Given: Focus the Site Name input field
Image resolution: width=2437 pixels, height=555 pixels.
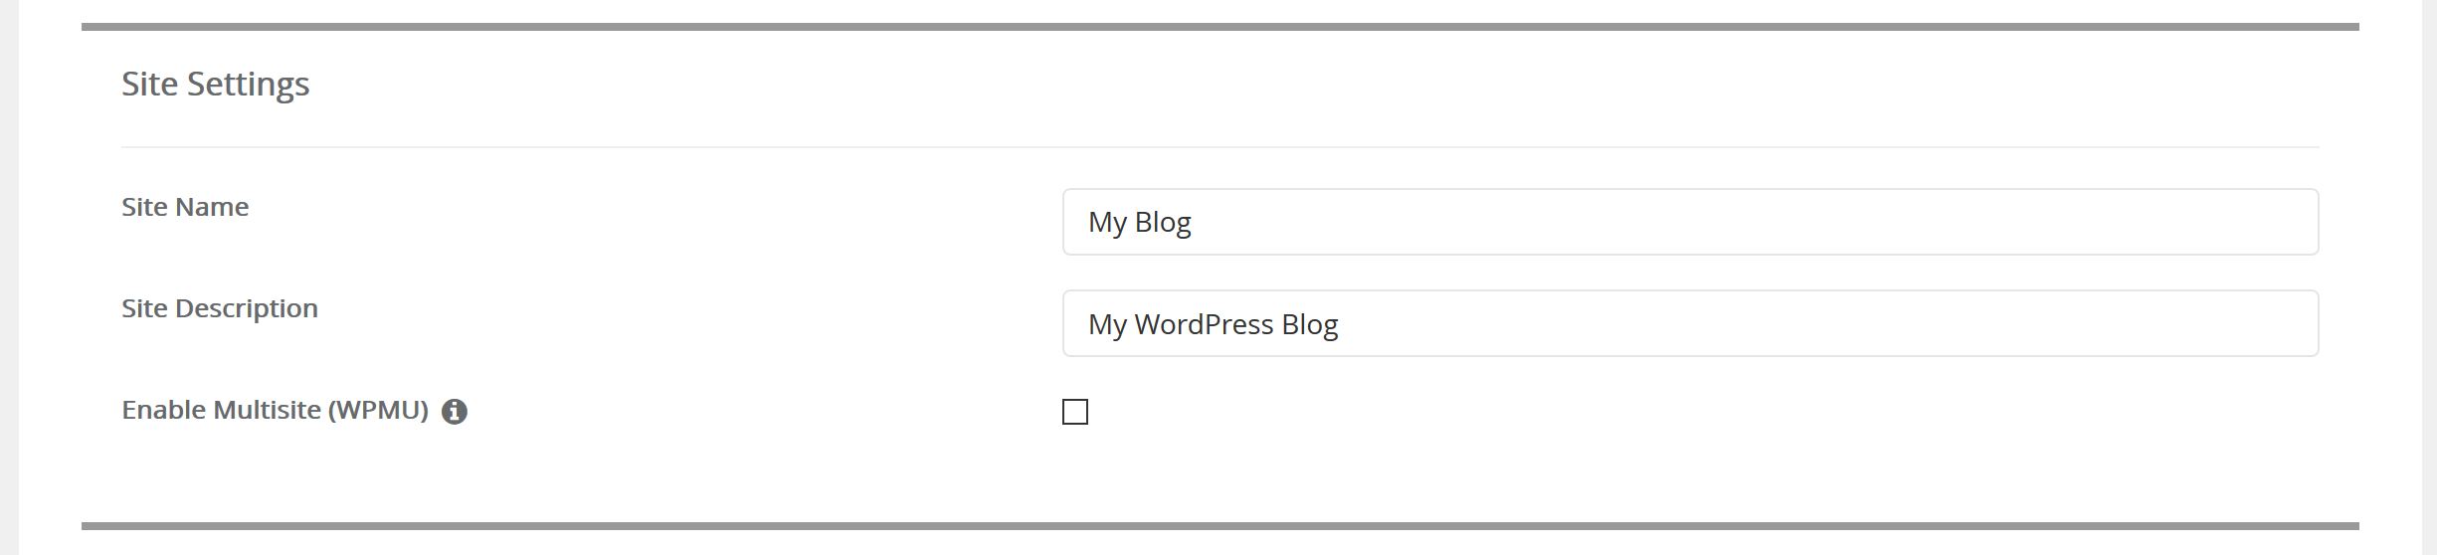Looking at the screenshot, I should click(x=1690, y=222).
